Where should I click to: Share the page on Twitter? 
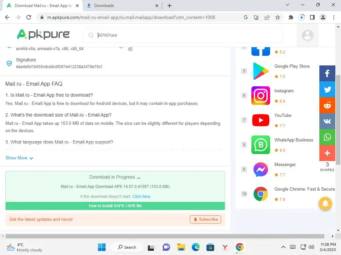pos(327,89)
